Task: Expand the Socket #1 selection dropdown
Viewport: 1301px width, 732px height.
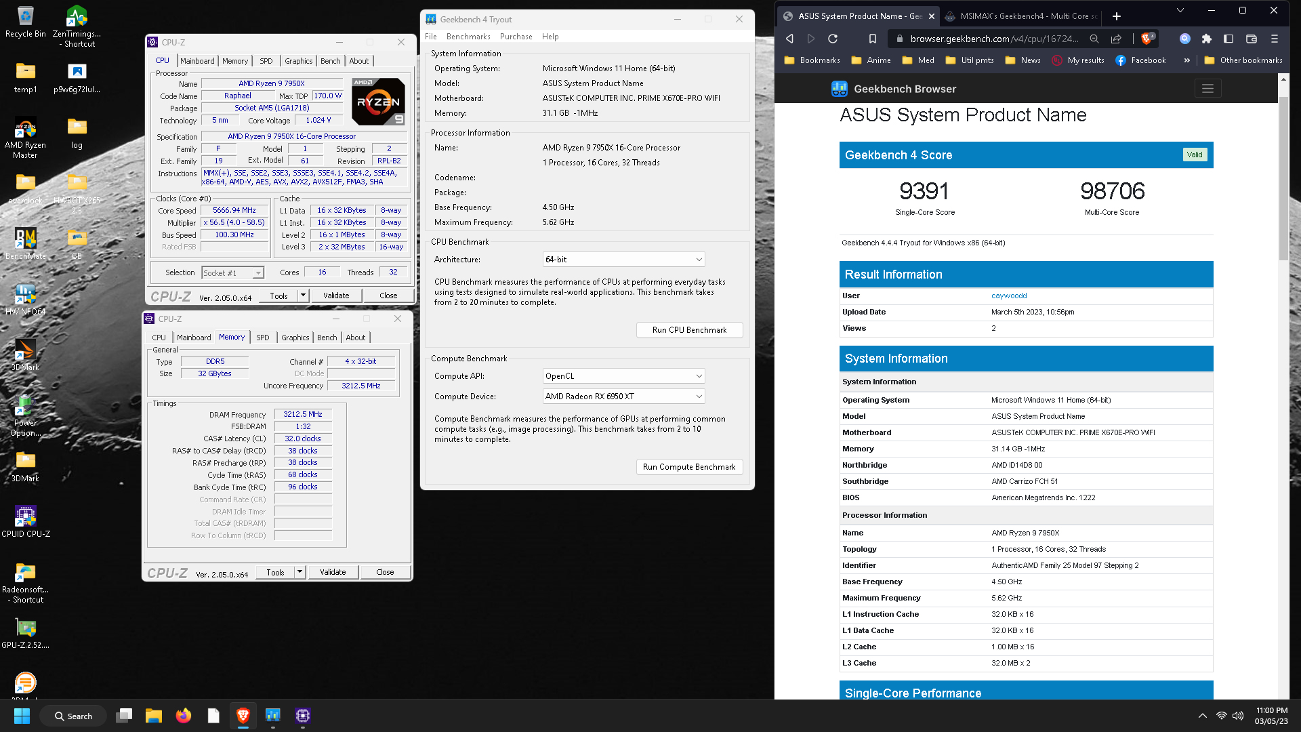Action: click(258, 272)
